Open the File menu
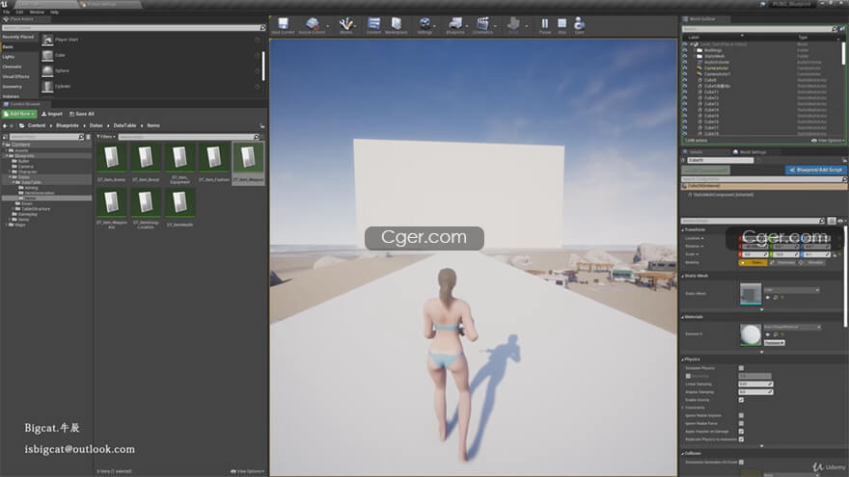The image size is (849, 477). click(6, 12)
